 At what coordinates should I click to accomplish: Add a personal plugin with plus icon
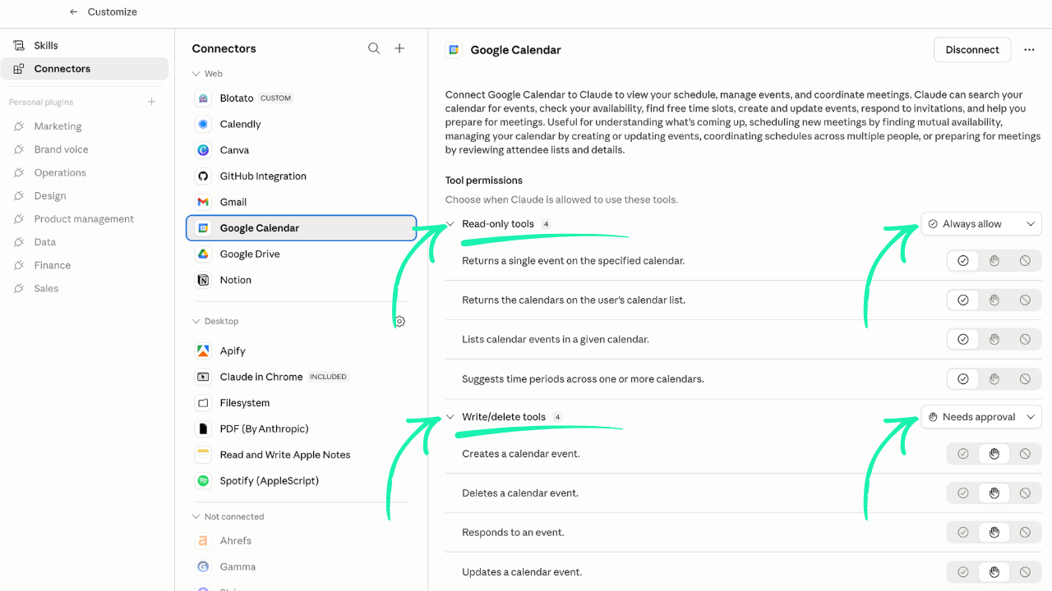point(151,102)
